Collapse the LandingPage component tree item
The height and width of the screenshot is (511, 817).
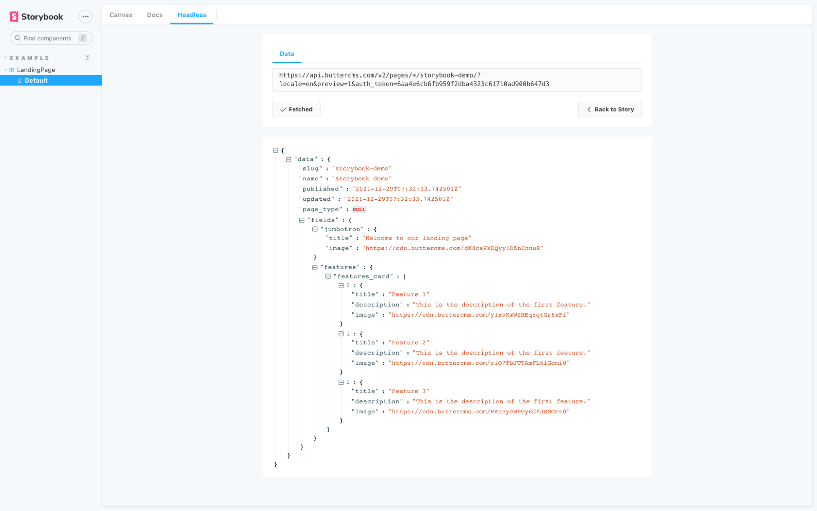[x=36, y=70]
